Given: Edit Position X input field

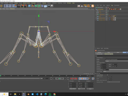Looking at the screenshot, I should tap(73, 83).
